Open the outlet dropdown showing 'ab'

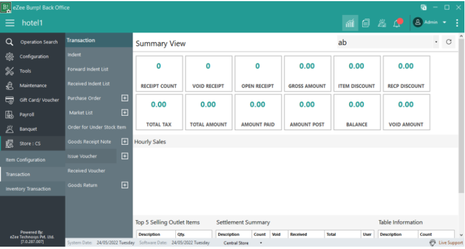436,42
